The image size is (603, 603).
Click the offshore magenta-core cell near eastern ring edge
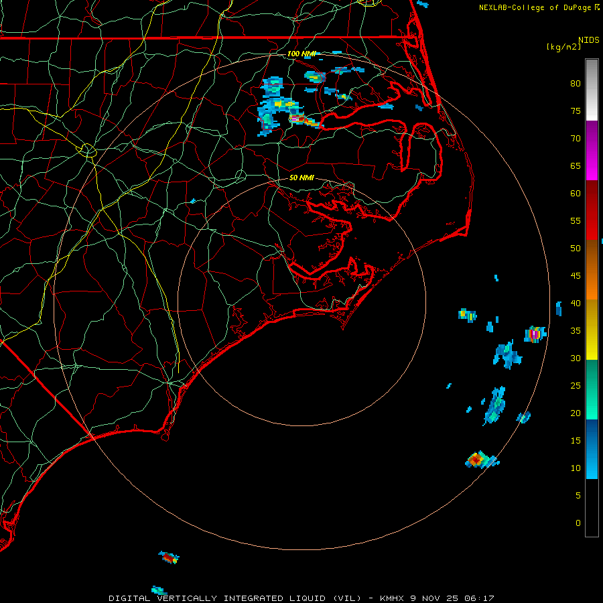535,334
